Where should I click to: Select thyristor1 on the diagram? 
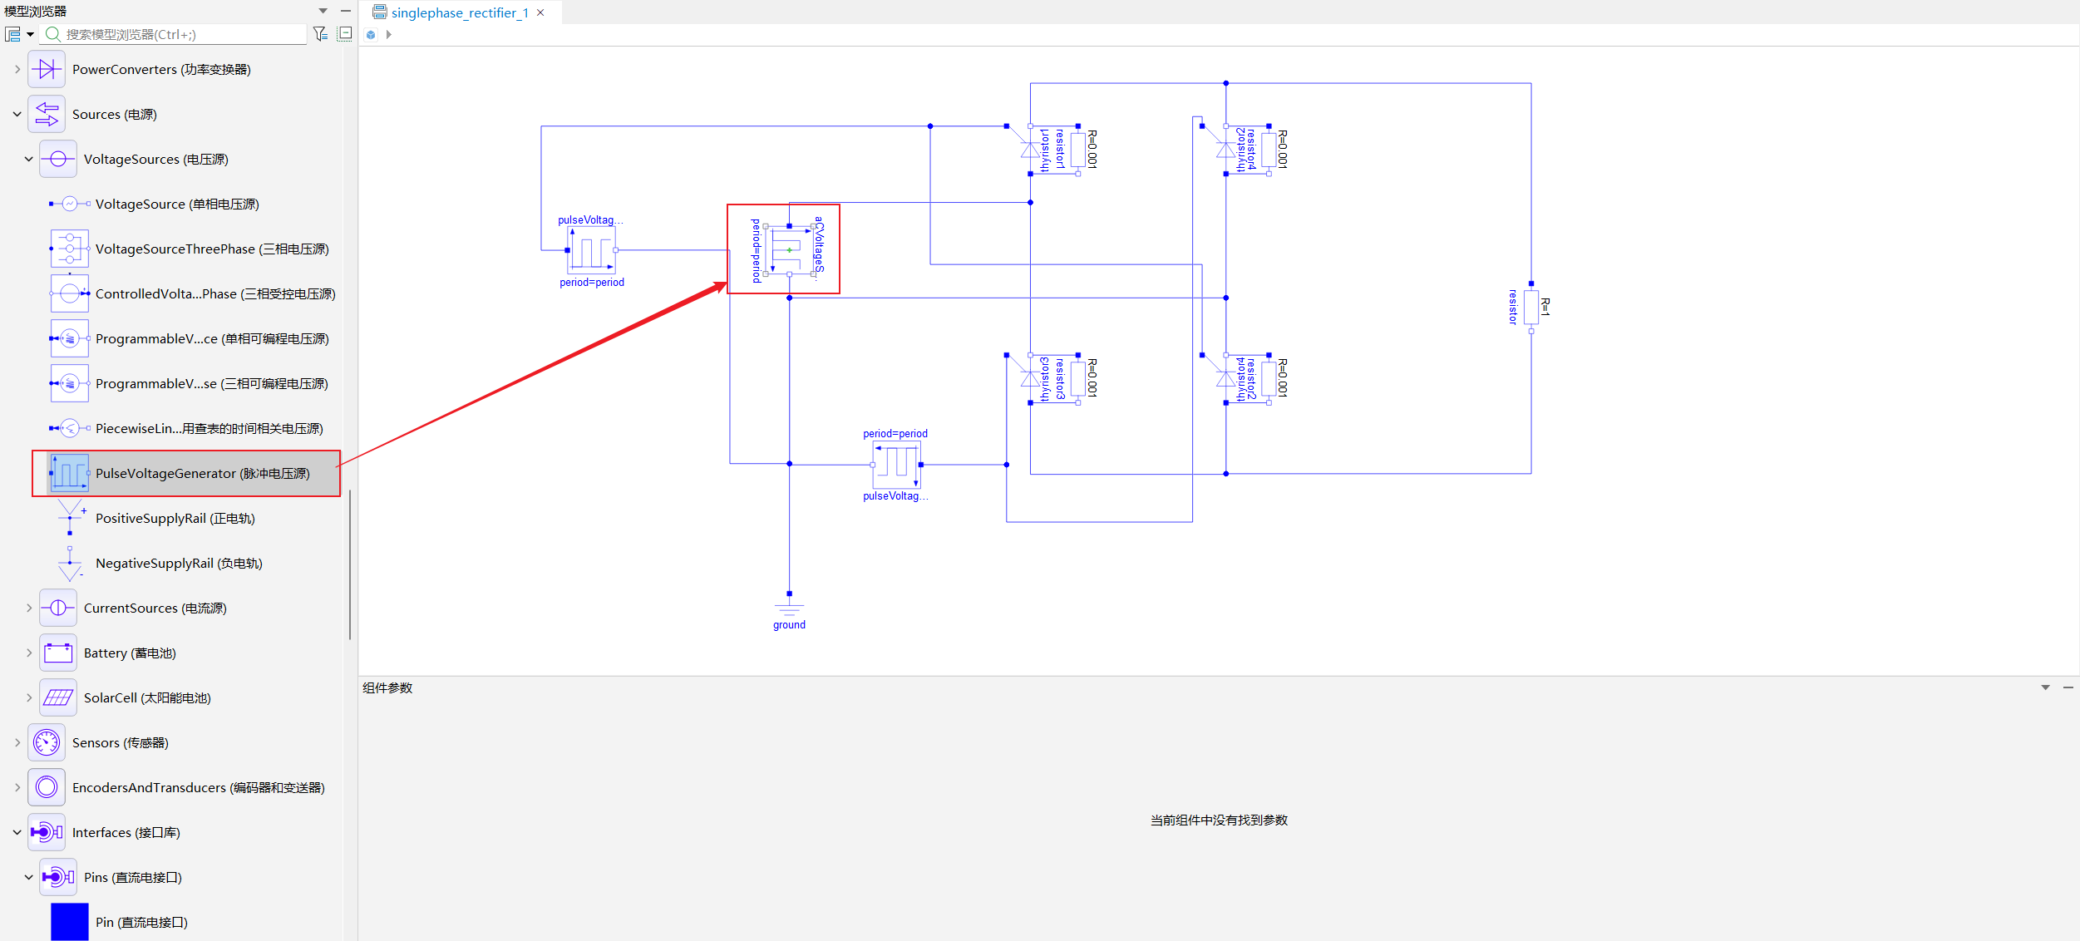pos(1030,150)
